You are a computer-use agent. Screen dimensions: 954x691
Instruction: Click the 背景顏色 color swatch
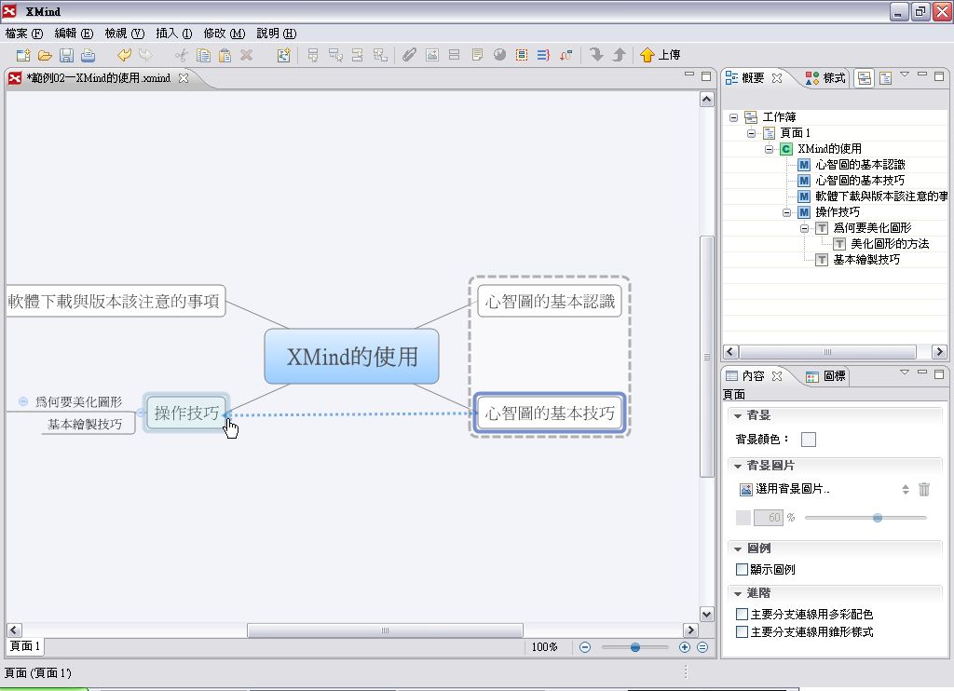809,440
